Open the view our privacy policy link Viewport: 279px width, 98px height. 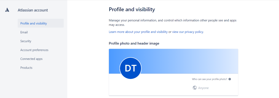click(188, 32)
